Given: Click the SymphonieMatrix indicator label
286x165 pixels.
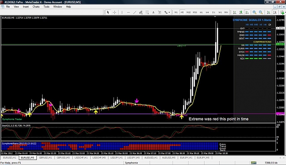Looking at the screenshot, I should [x=19, y=144].
